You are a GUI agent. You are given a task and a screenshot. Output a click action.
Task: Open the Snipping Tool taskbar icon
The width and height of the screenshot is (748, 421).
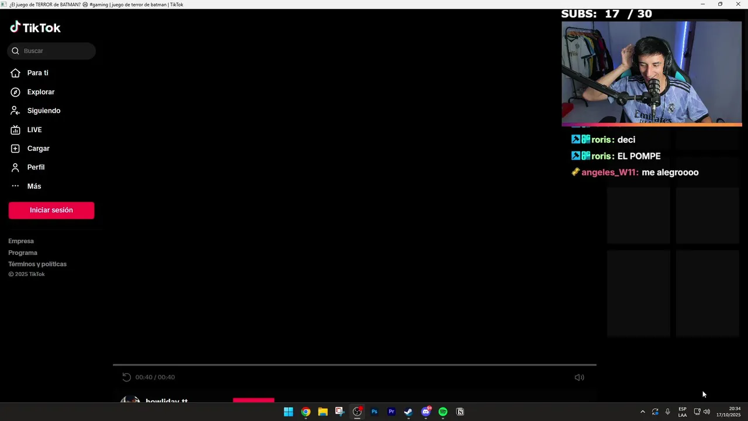pos(340,412)
